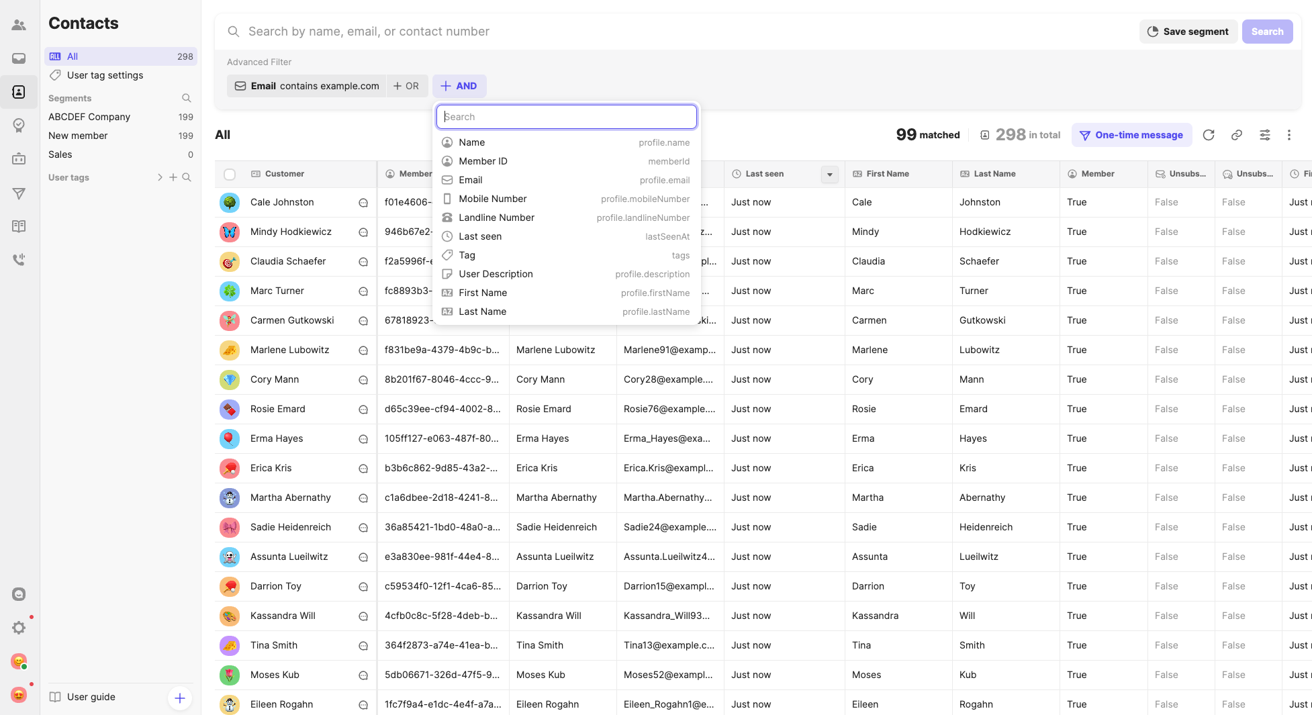Open Eileen Rogahn in the Customer column
Screen dimensions: 1312x715
[281, 704]
